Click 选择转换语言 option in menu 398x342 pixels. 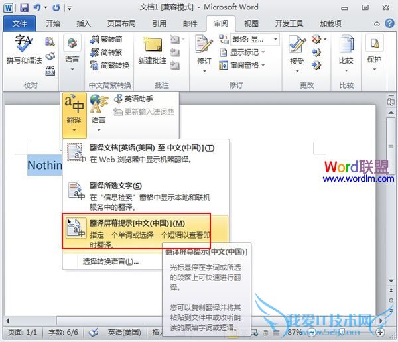pyautogui.click(x=111, y=261)
